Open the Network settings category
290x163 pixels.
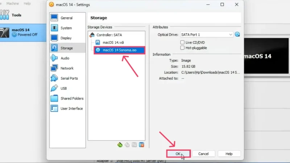(67, 68)
